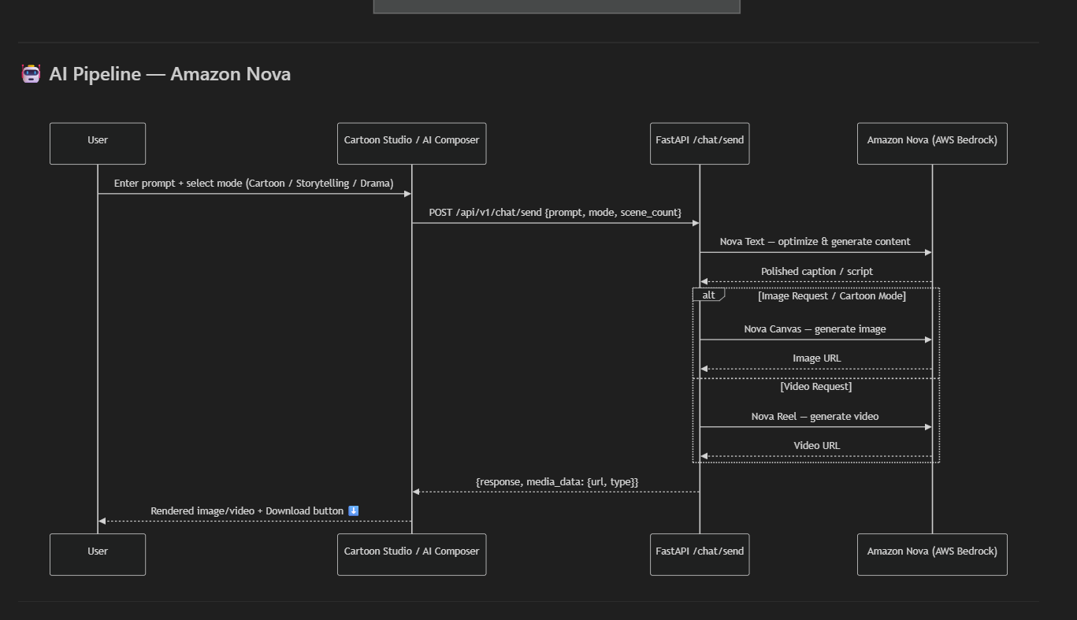
Task: Click the blue download arrow emoji
Action: (x=353, y=511)
